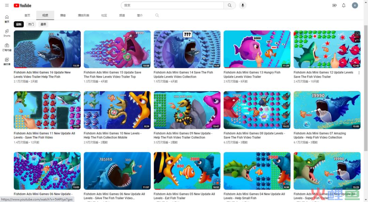Click title Fishdom Ads Mini Games 08
The height and width of the screenshot is (202, 368).
(255, 135)
